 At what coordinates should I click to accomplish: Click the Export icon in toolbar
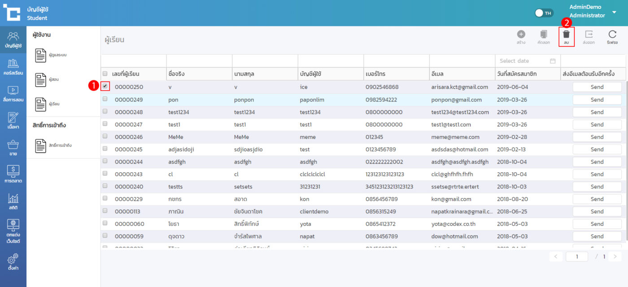tap(589, 35)
